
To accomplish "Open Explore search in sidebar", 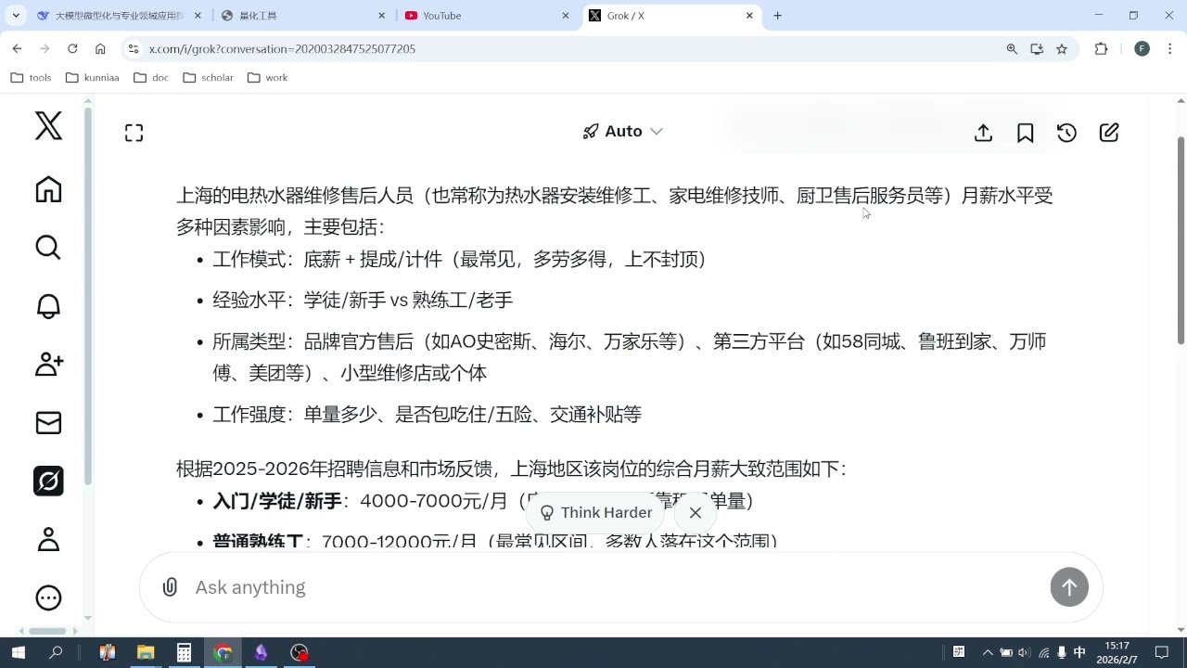I will pyautogui.click(x=48, y=248).
